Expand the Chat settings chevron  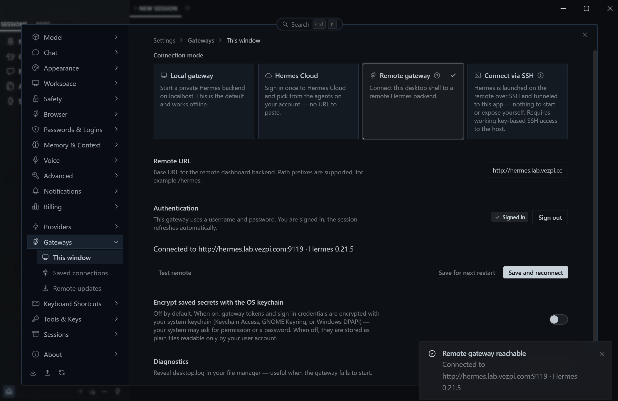[x=116, y=52]
